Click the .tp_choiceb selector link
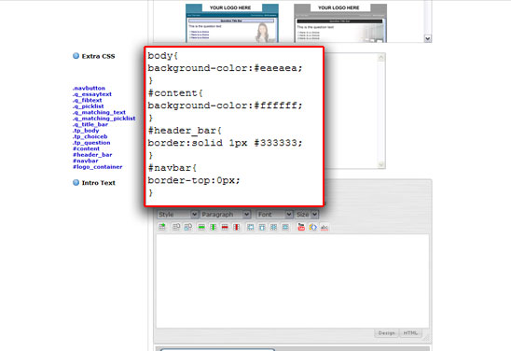 [90, 136]
